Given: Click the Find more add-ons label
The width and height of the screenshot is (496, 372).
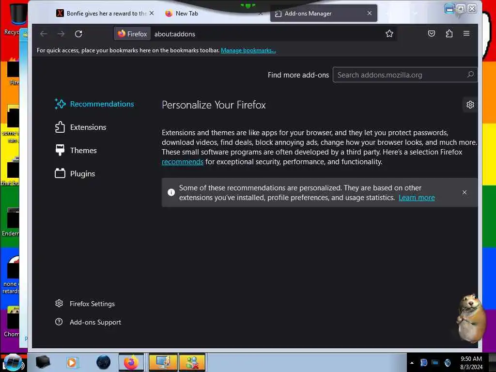Looking at the screenshot, I should [298, 75].
